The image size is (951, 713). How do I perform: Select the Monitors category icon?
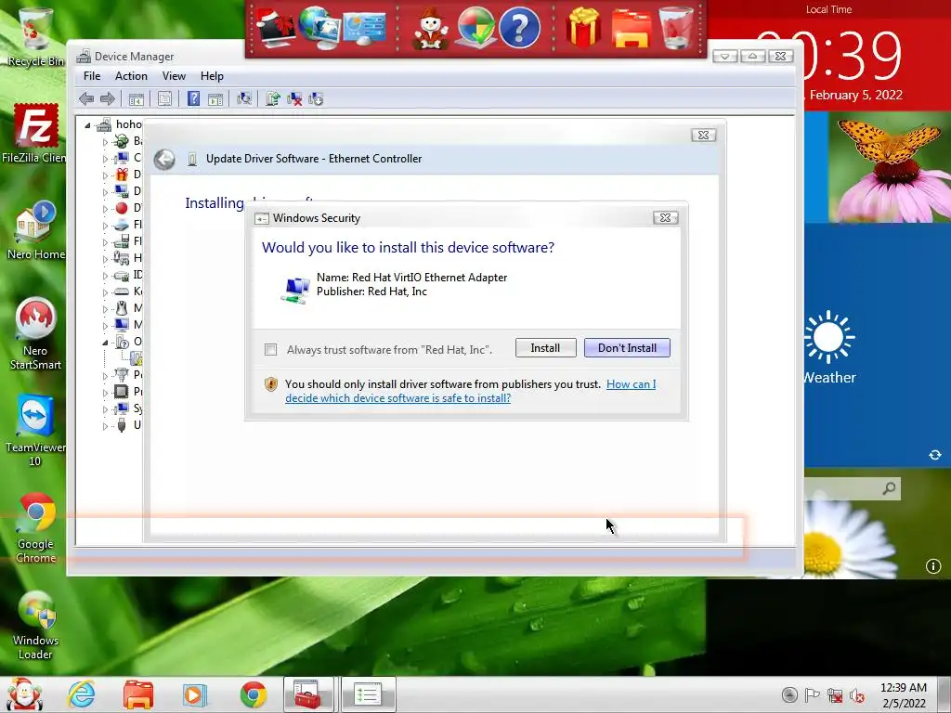(122, 325)
